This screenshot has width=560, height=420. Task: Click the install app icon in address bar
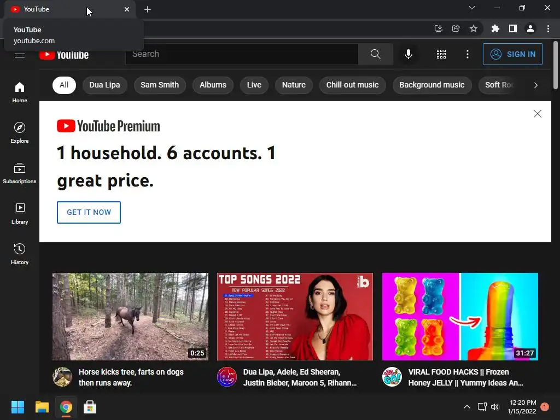pyautogui.click(x=438, y=28)
